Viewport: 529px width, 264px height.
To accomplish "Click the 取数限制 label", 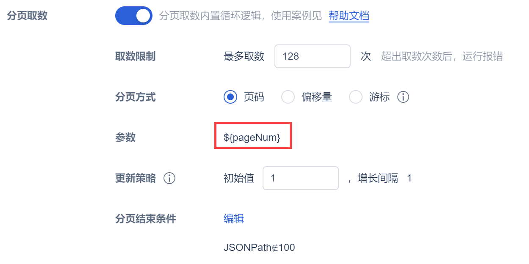I will click(x=135, y=56).
